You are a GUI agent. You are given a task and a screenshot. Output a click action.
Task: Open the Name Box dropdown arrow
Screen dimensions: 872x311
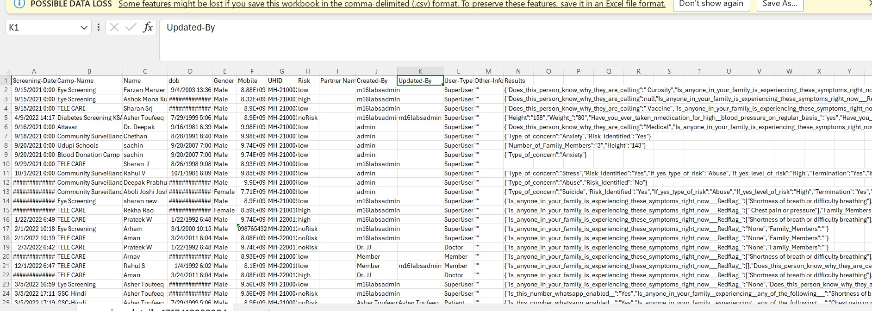pos(84,28)
